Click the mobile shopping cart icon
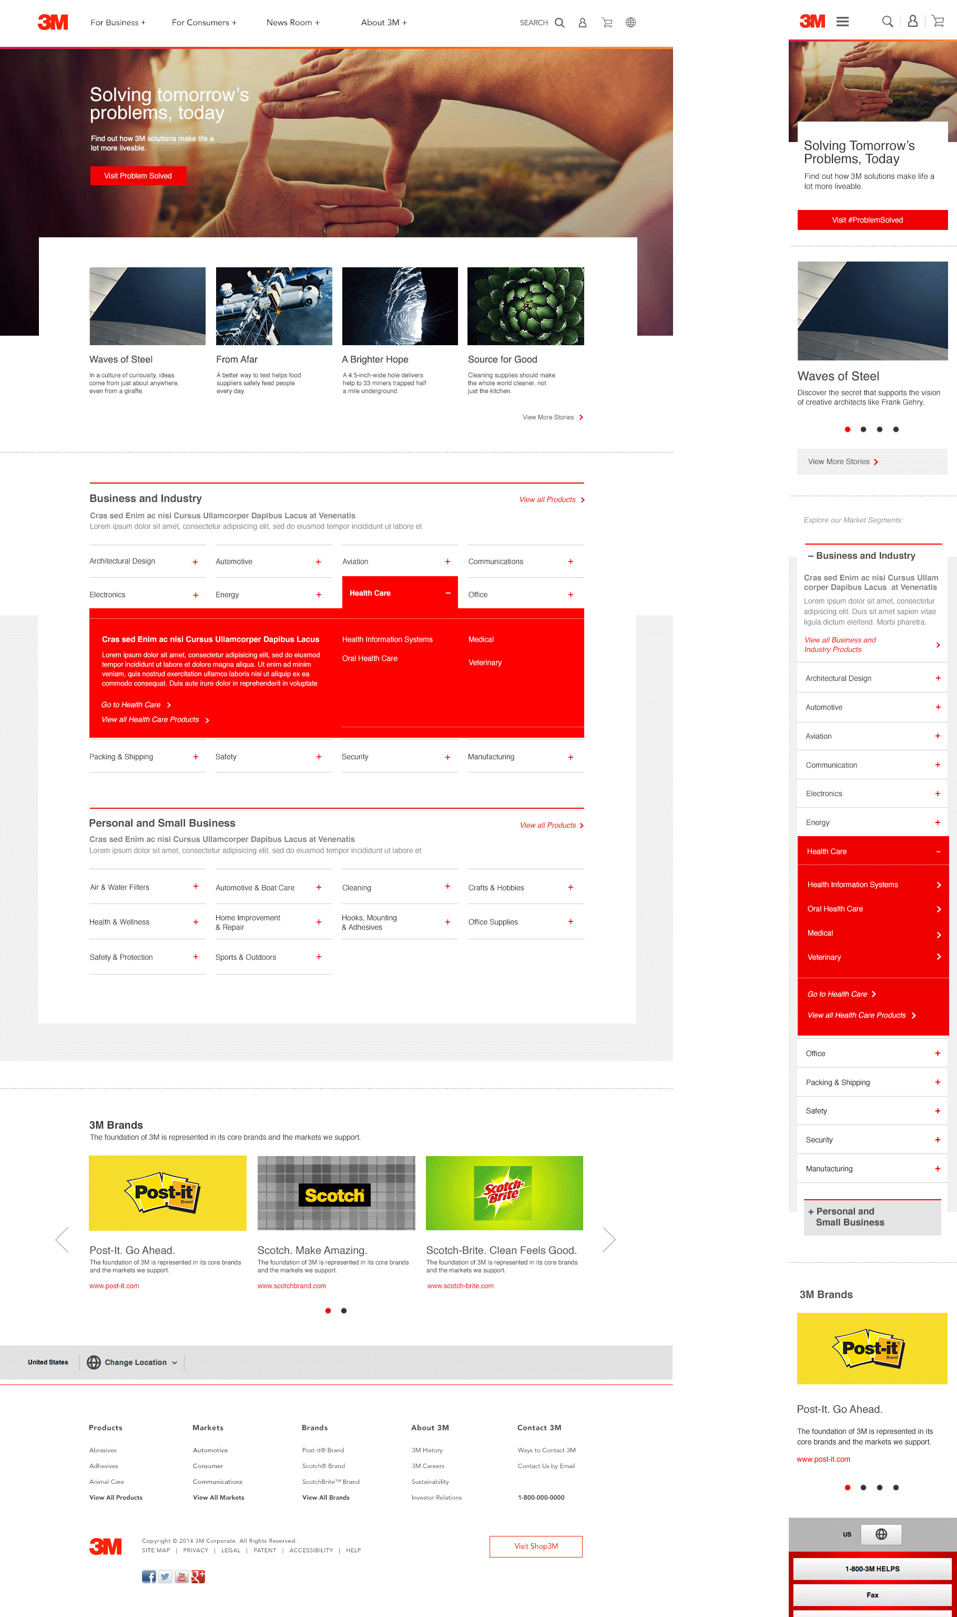 [938, 21]
